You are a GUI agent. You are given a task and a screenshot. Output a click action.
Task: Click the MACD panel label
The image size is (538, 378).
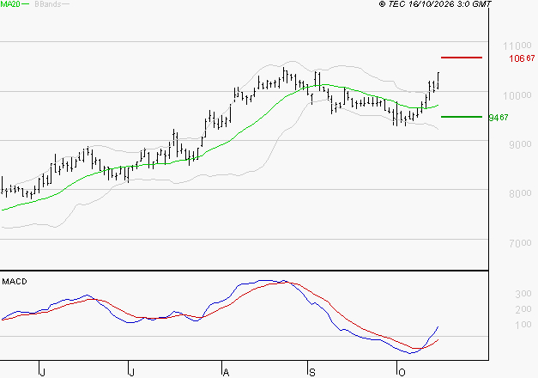pos(15,282)
